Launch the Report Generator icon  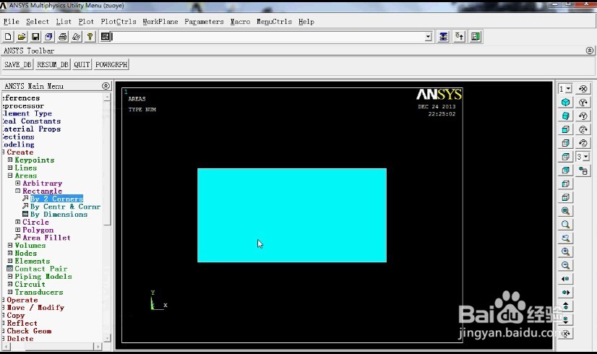76,37
